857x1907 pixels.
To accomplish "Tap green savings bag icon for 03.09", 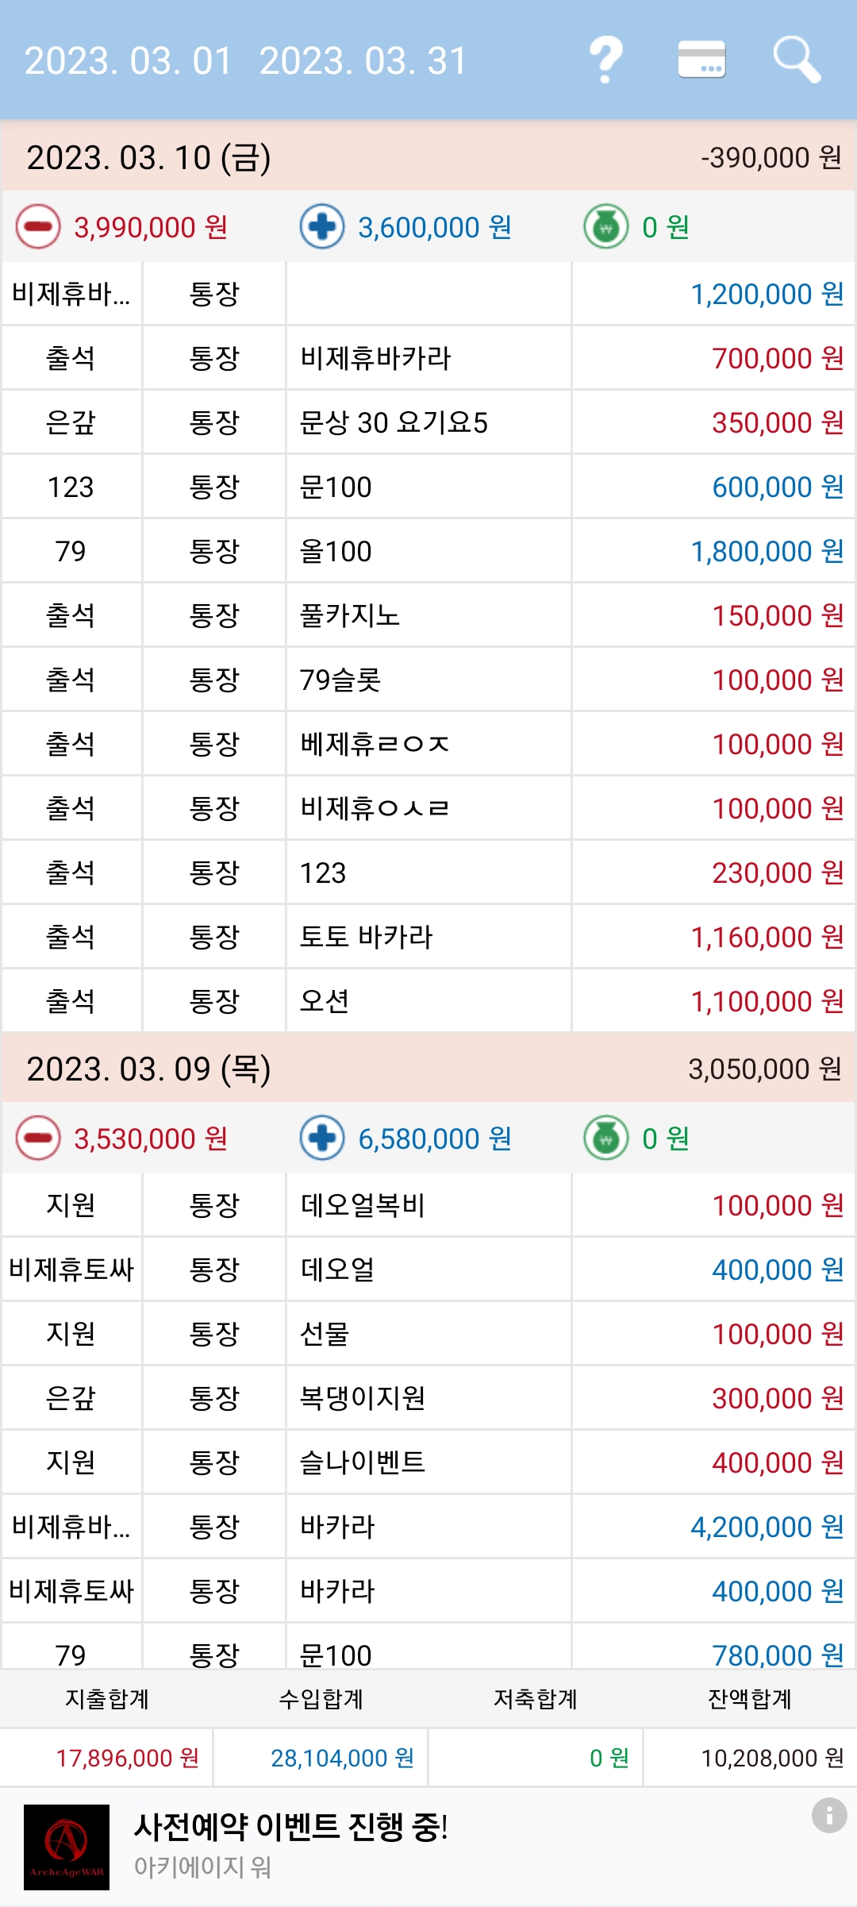I will [606, 1138].
